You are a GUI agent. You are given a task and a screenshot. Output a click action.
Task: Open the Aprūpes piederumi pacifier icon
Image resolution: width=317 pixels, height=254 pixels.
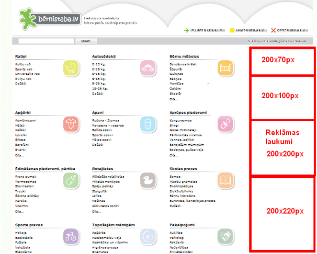pos(225,124)
